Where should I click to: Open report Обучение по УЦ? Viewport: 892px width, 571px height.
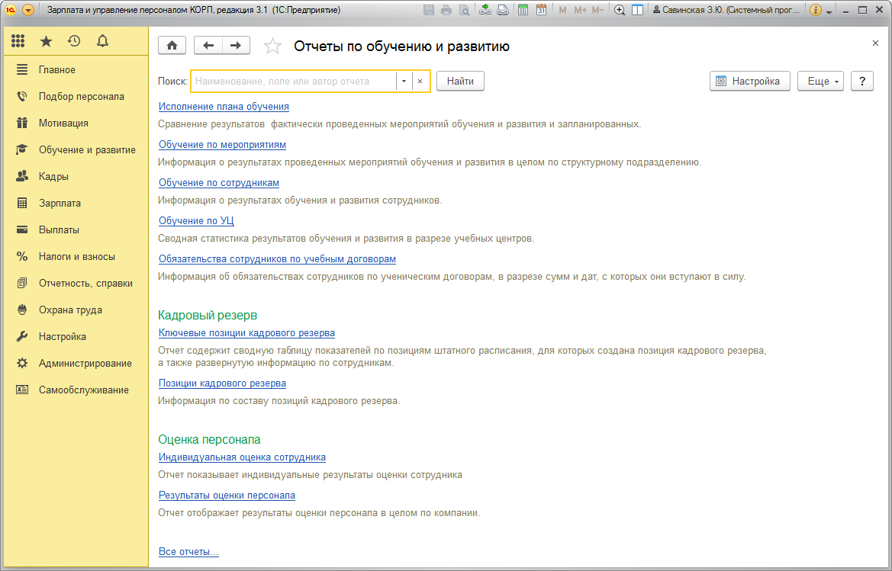[x=196, y=221]
